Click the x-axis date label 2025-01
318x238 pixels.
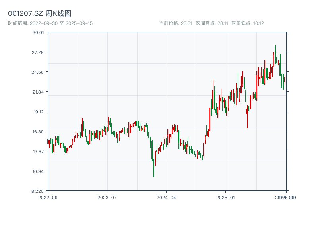point(225,198)
